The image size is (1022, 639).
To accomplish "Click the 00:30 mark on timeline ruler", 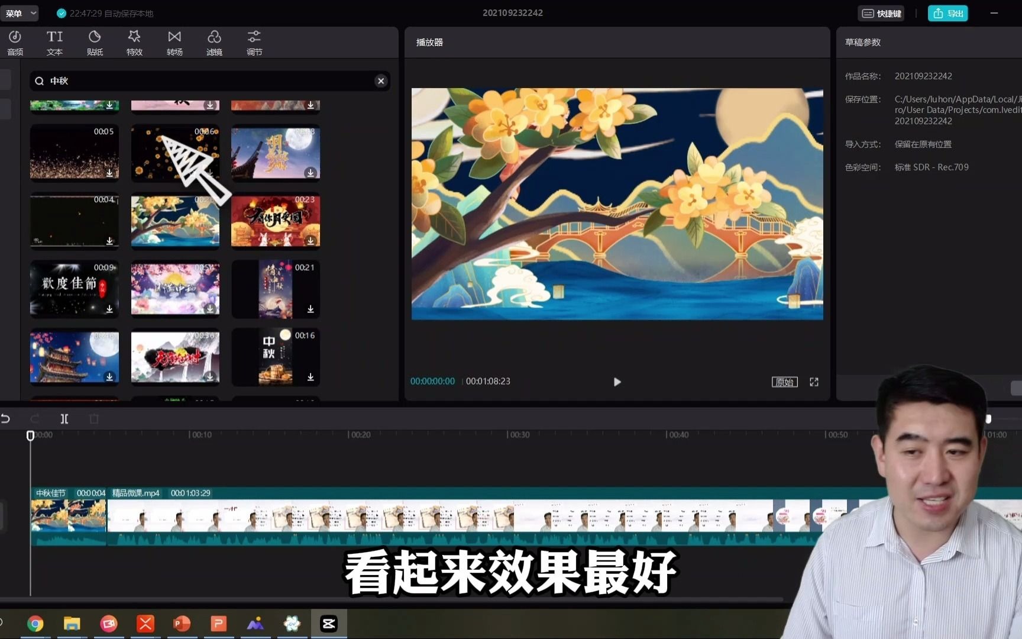I will tap(519, 435).
